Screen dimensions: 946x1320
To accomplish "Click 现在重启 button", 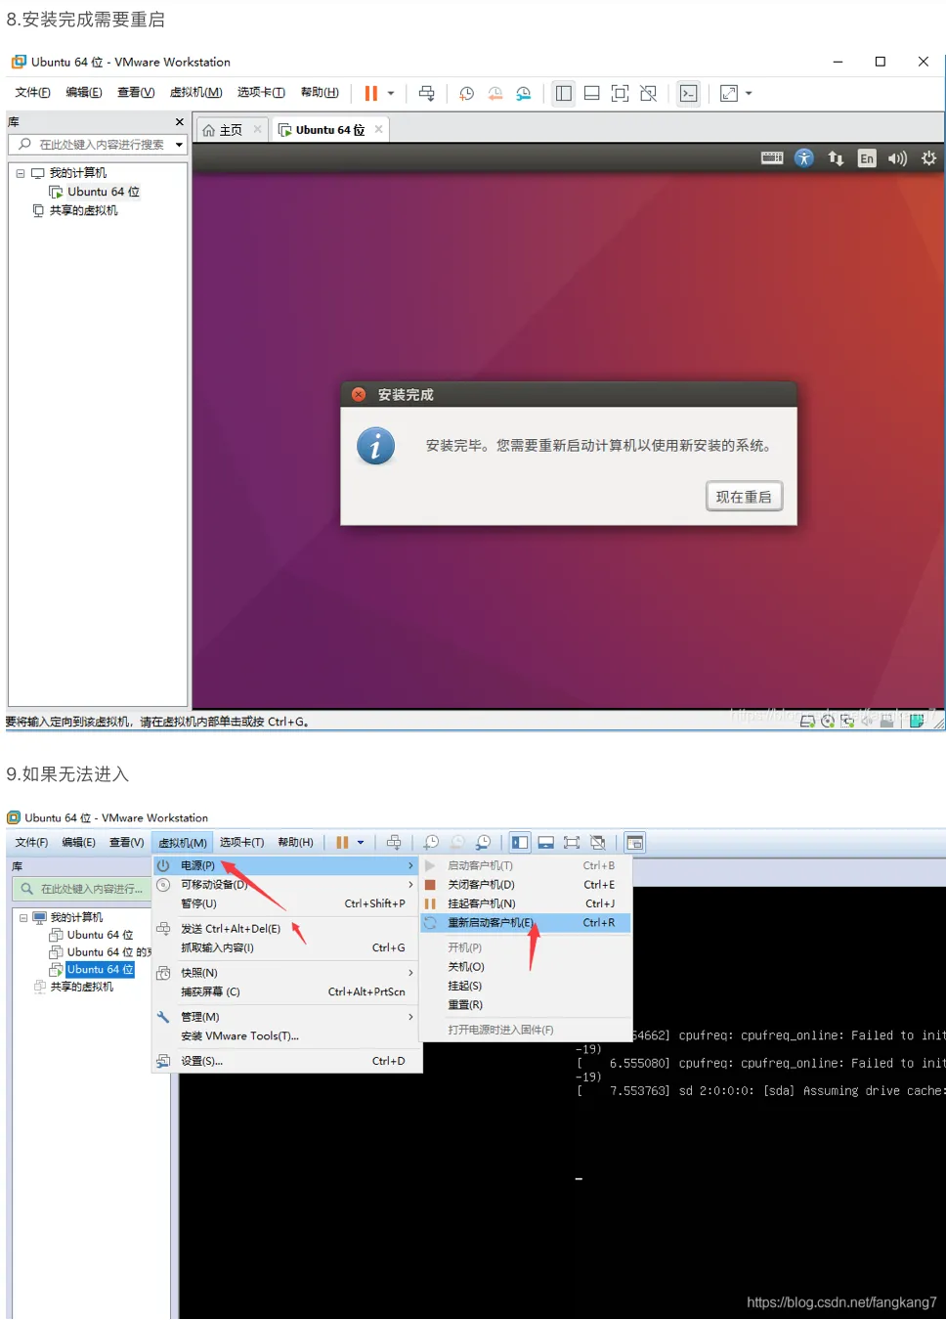I will pyautogui.click(x=744, y=497).
